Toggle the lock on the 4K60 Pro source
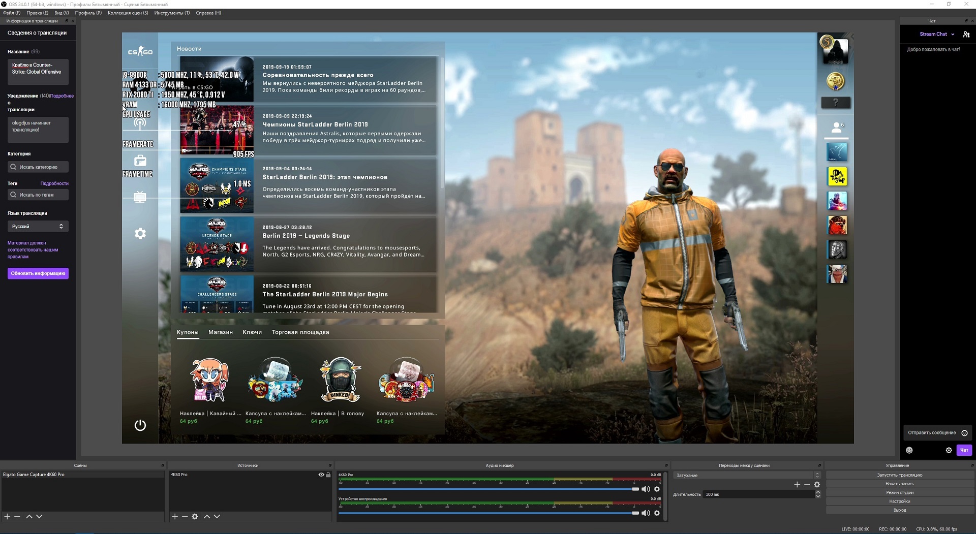The height and width of the screenshot is (534, 976). [328, 475]
